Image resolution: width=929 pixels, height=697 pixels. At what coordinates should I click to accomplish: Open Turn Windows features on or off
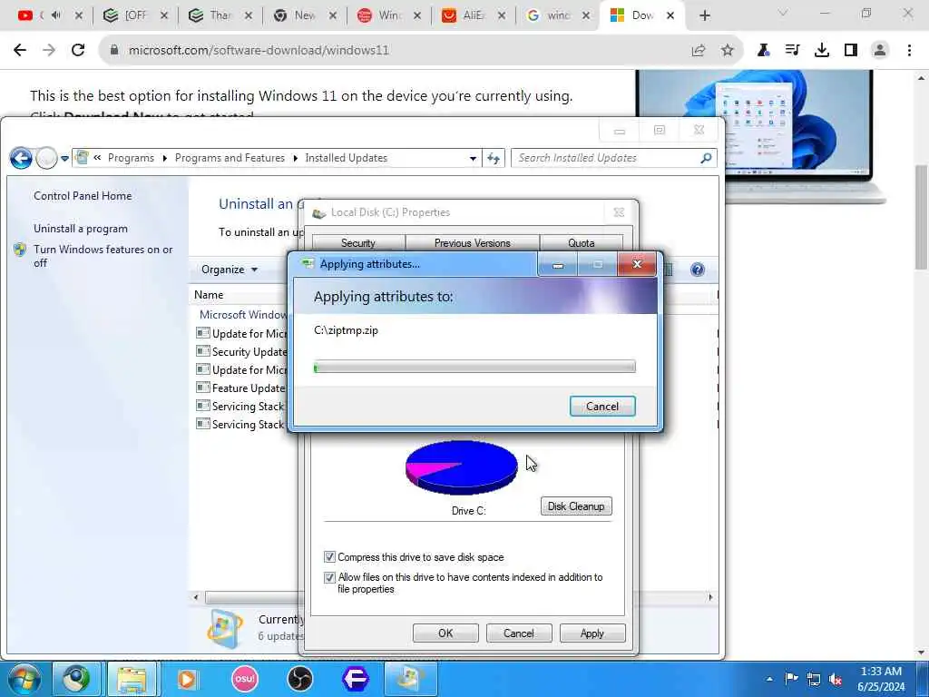103,256
